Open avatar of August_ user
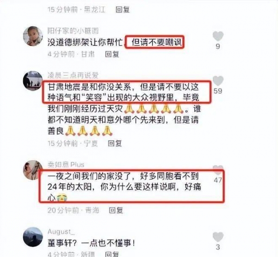The height and width of the screenshot is (257, 278). click(x=33, y=237)
